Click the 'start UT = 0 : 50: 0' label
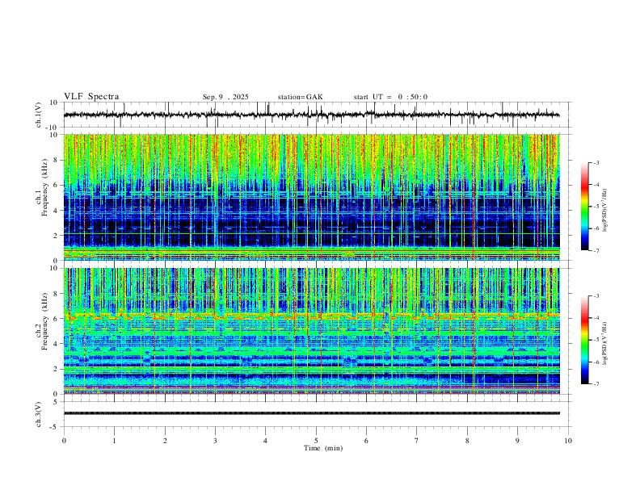 pos(390,97)
